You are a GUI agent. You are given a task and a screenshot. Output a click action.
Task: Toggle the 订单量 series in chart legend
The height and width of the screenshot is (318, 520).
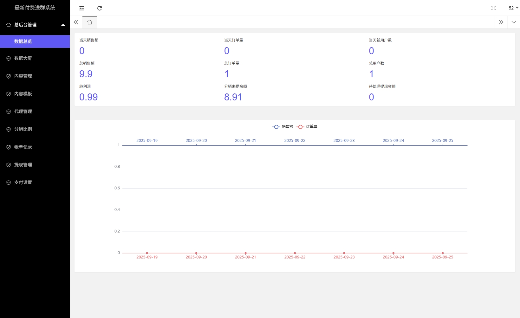pyautogui.click(x=307, y=127)
